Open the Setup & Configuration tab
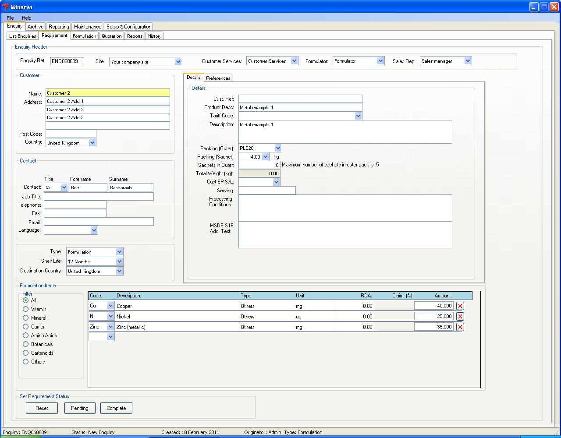Screen dimensions: 561x438 coord(129,27)
